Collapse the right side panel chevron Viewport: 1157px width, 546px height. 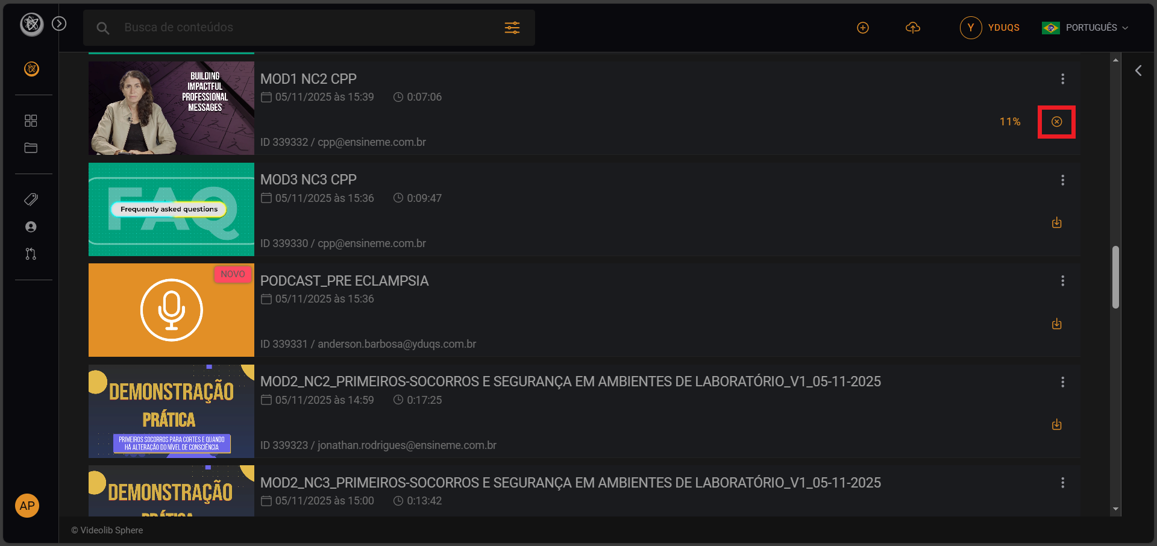1139,70
